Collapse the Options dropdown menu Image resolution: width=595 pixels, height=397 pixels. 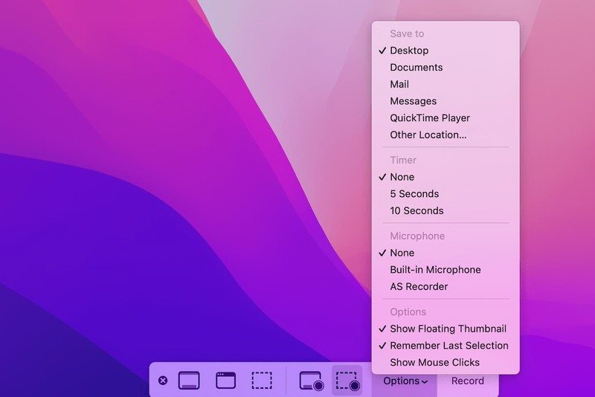[x=405, y=381]
